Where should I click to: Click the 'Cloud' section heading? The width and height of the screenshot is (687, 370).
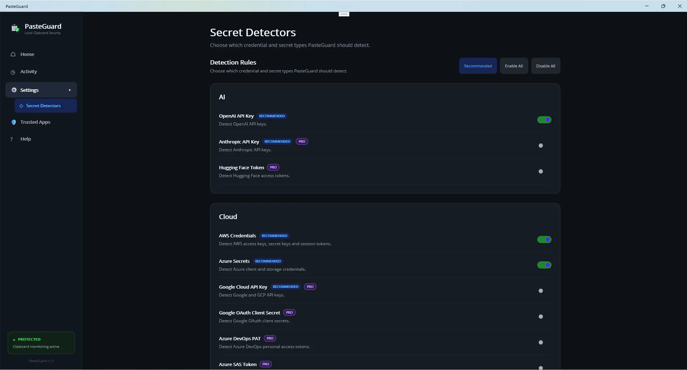point(228,217)
